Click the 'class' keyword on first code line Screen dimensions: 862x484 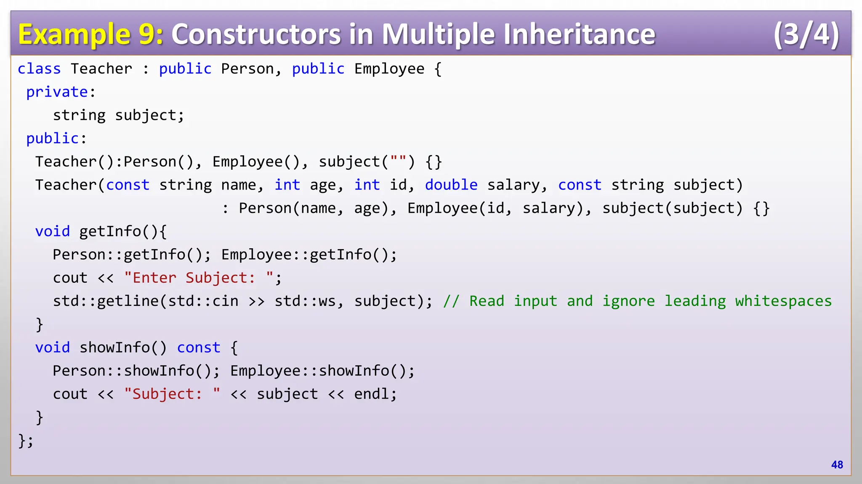coord(39,68)
